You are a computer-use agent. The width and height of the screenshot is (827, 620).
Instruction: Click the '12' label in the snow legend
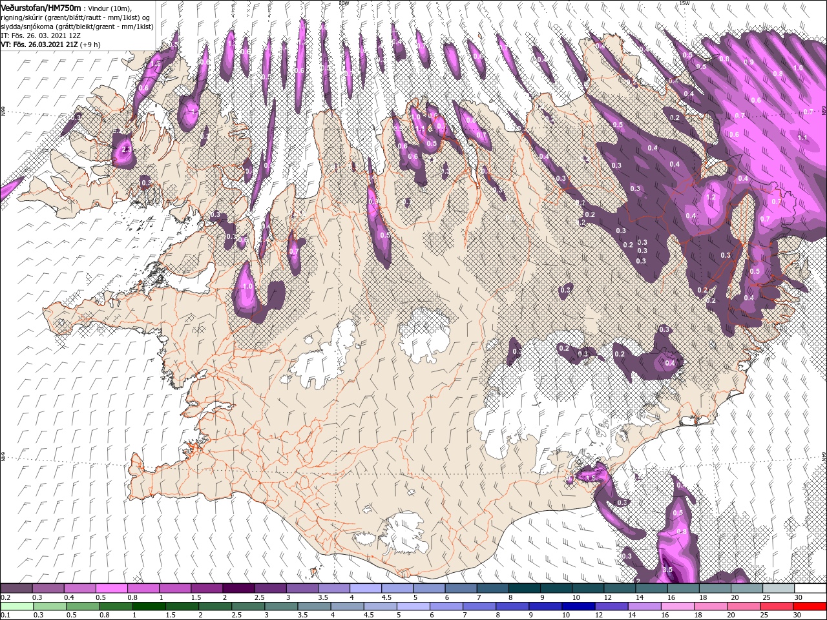coord(608,597)
